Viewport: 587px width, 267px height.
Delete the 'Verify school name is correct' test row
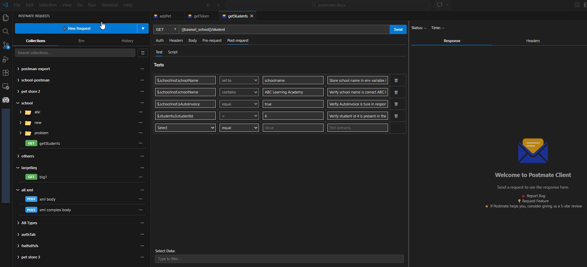396,92
